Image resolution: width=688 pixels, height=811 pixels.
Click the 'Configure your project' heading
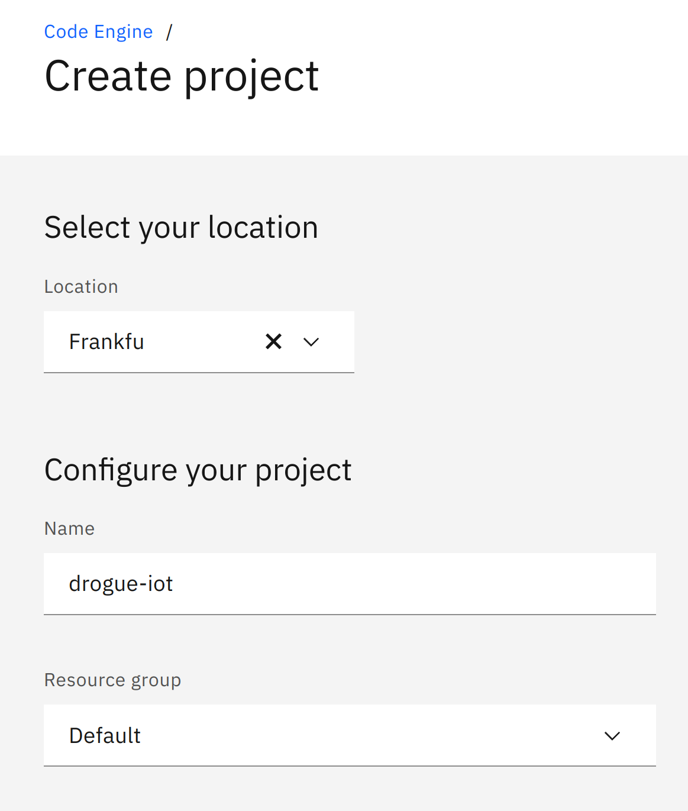pos(198,471)
